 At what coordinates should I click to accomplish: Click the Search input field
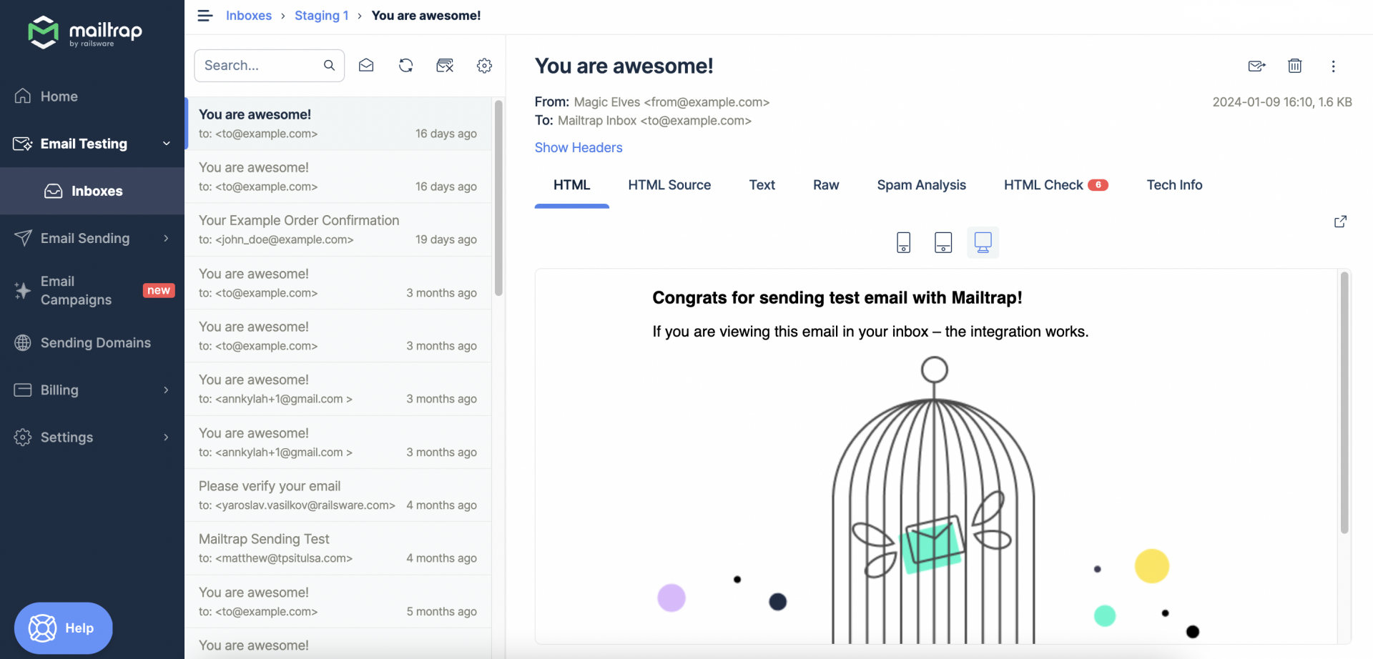260,66
